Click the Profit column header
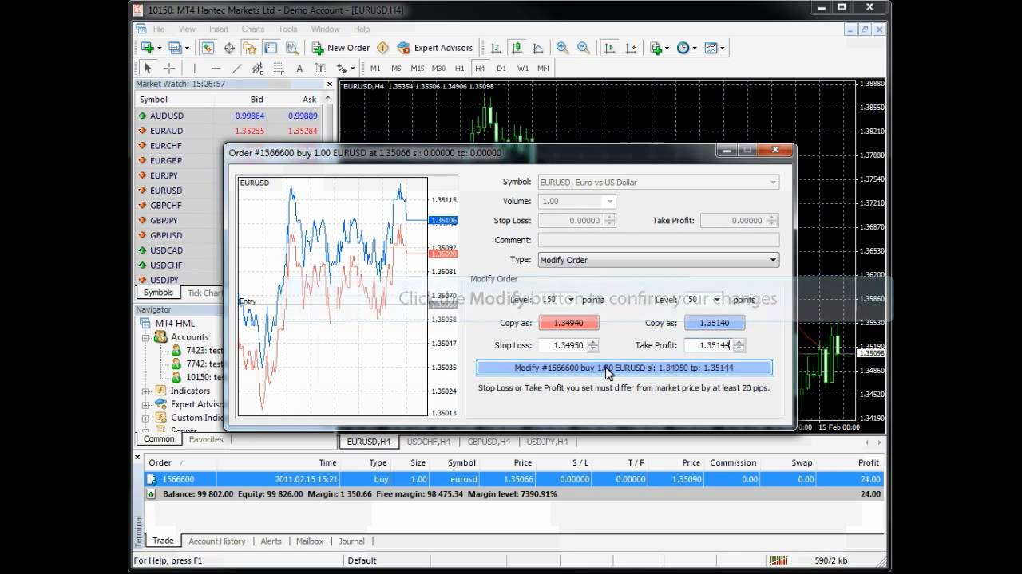 pos(868,462)
